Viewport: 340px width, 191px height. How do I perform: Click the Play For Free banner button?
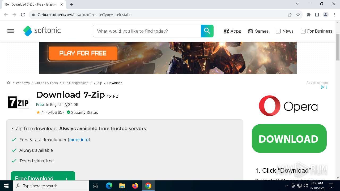pyautogui.click(x=83, y=53)
